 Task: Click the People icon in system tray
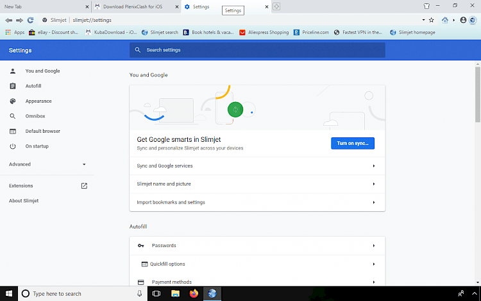pyautogui.click(x=460, y=294)
